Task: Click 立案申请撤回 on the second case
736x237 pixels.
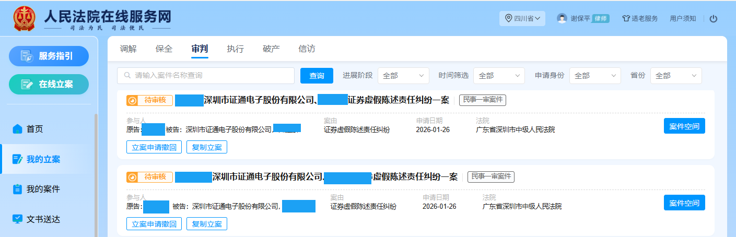Action: (154, 224)
